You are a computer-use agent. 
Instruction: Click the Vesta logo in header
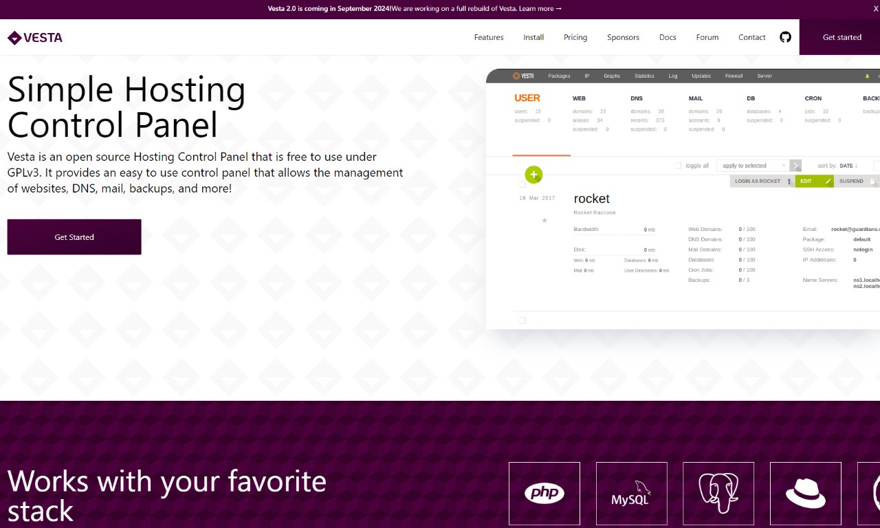35,38
